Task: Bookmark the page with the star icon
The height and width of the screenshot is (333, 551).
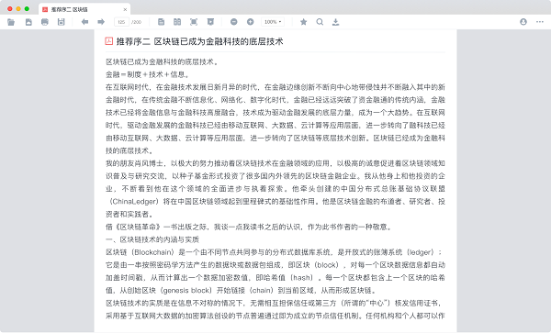Action: (304, 22)
